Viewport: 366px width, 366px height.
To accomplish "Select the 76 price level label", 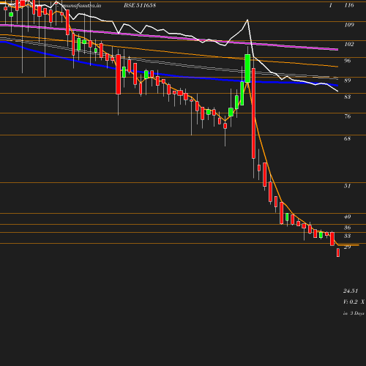I will pyautogui.click(x=347, y=116).
